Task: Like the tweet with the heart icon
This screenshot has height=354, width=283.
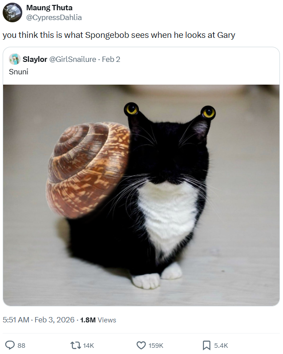Action: pos(141,345)
